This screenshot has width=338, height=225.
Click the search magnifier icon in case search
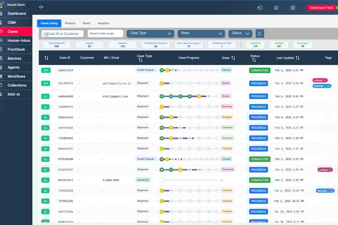tap(45, 34)
